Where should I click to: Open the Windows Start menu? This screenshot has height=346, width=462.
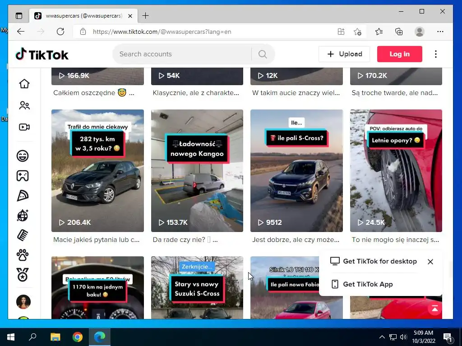(x=11, y=337)
